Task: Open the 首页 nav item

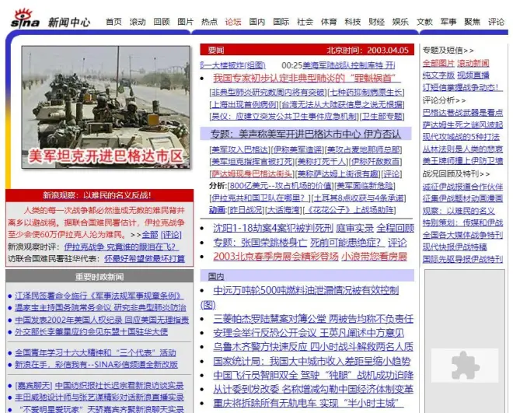Action: coord(113,22)
